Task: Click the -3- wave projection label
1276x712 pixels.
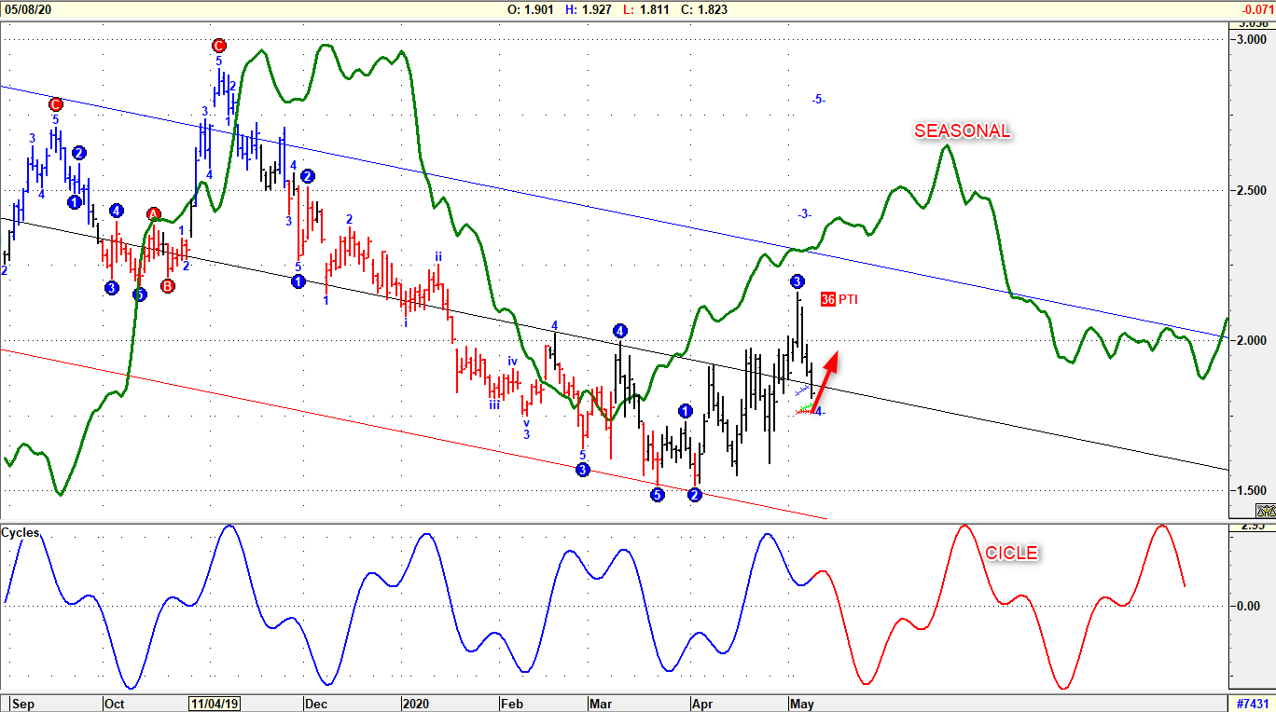Action: (x=804, y=214)
